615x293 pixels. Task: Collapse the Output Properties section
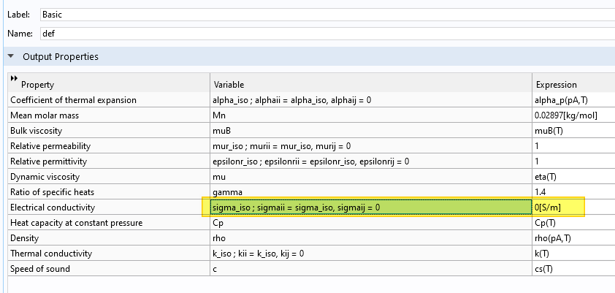[11, 56]
